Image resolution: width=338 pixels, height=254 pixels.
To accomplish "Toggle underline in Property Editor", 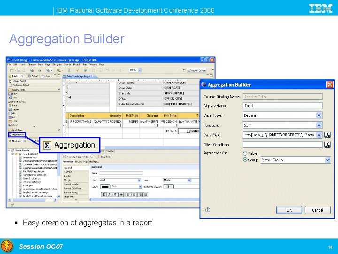I will 115,195.
